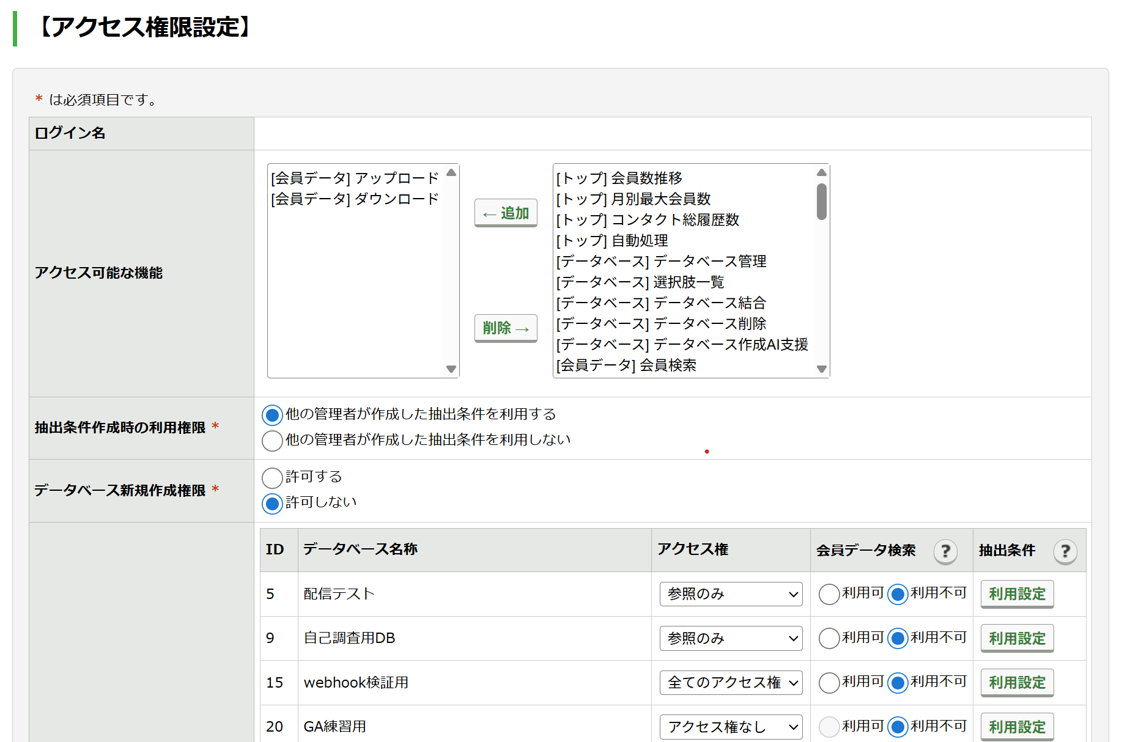This screenshot has width=1122, height=742.
Task: Select [トップ] 自動処理 item
Action: coord(684,240)
